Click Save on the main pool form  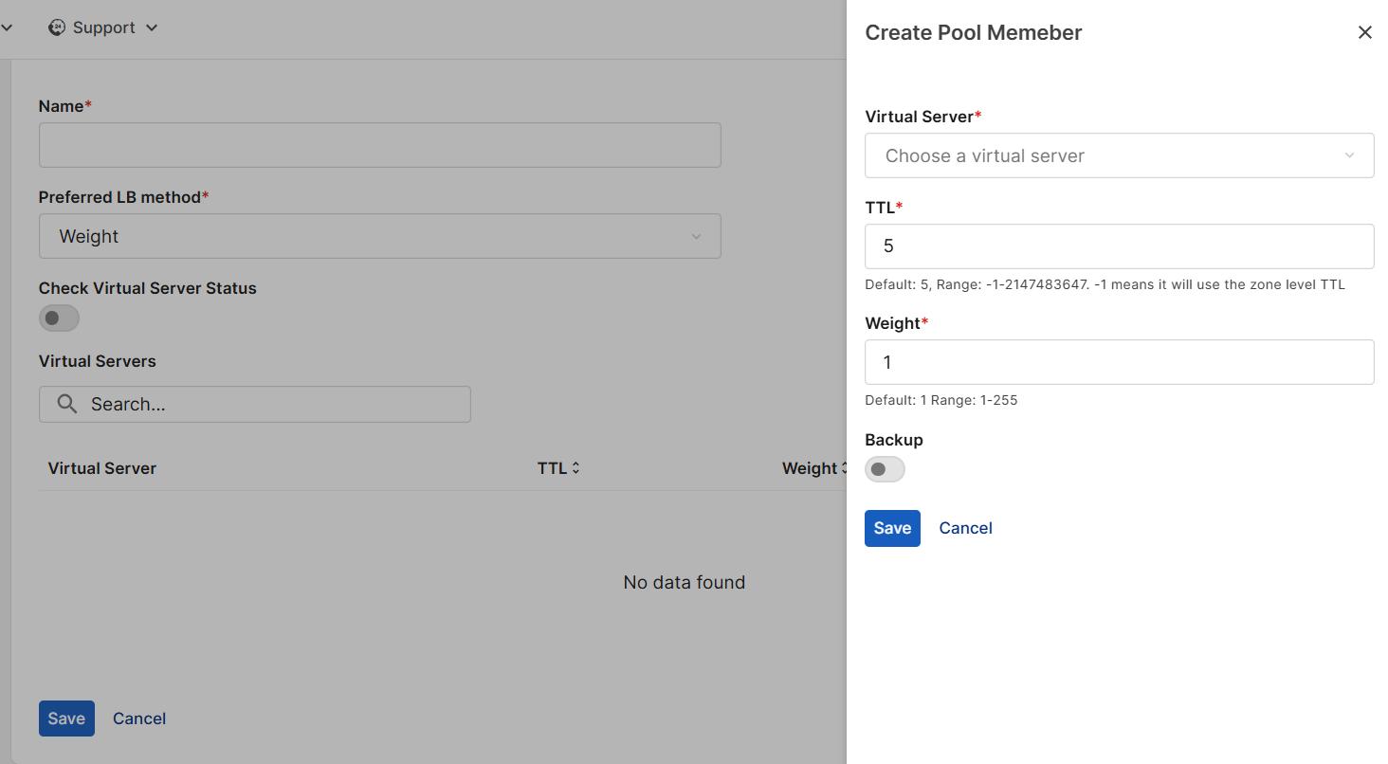(x=65, y=718)
